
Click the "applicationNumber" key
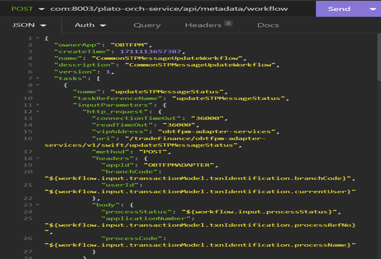(x=146, y=218)
